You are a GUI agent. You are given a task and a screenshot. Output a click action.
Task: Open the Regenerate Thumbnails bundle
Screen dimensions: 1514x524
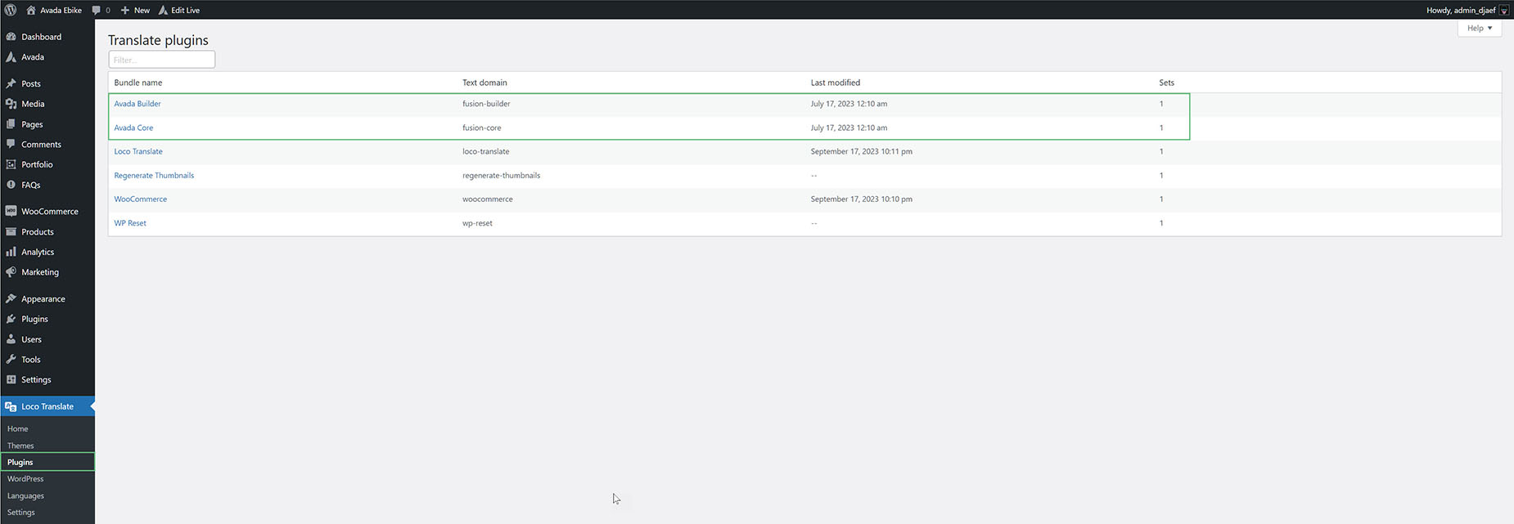tap(154, 175)
